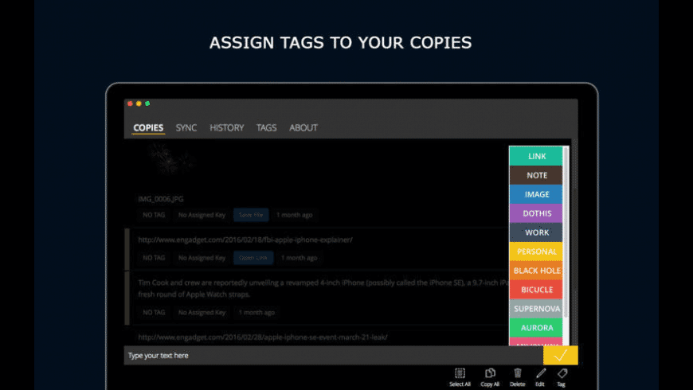This screenshot has height=390, width=693.
Task: Choose the DOTHIS tag
Action: (536, 213)
